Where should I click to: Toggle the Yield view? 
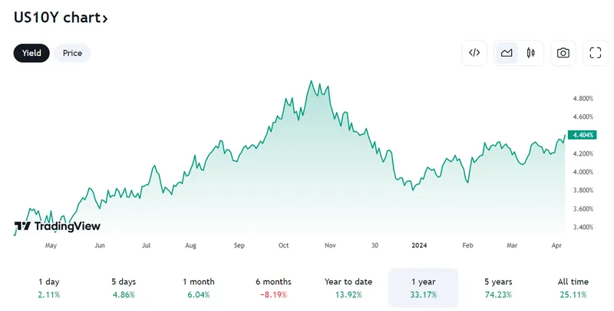[31, 53]
